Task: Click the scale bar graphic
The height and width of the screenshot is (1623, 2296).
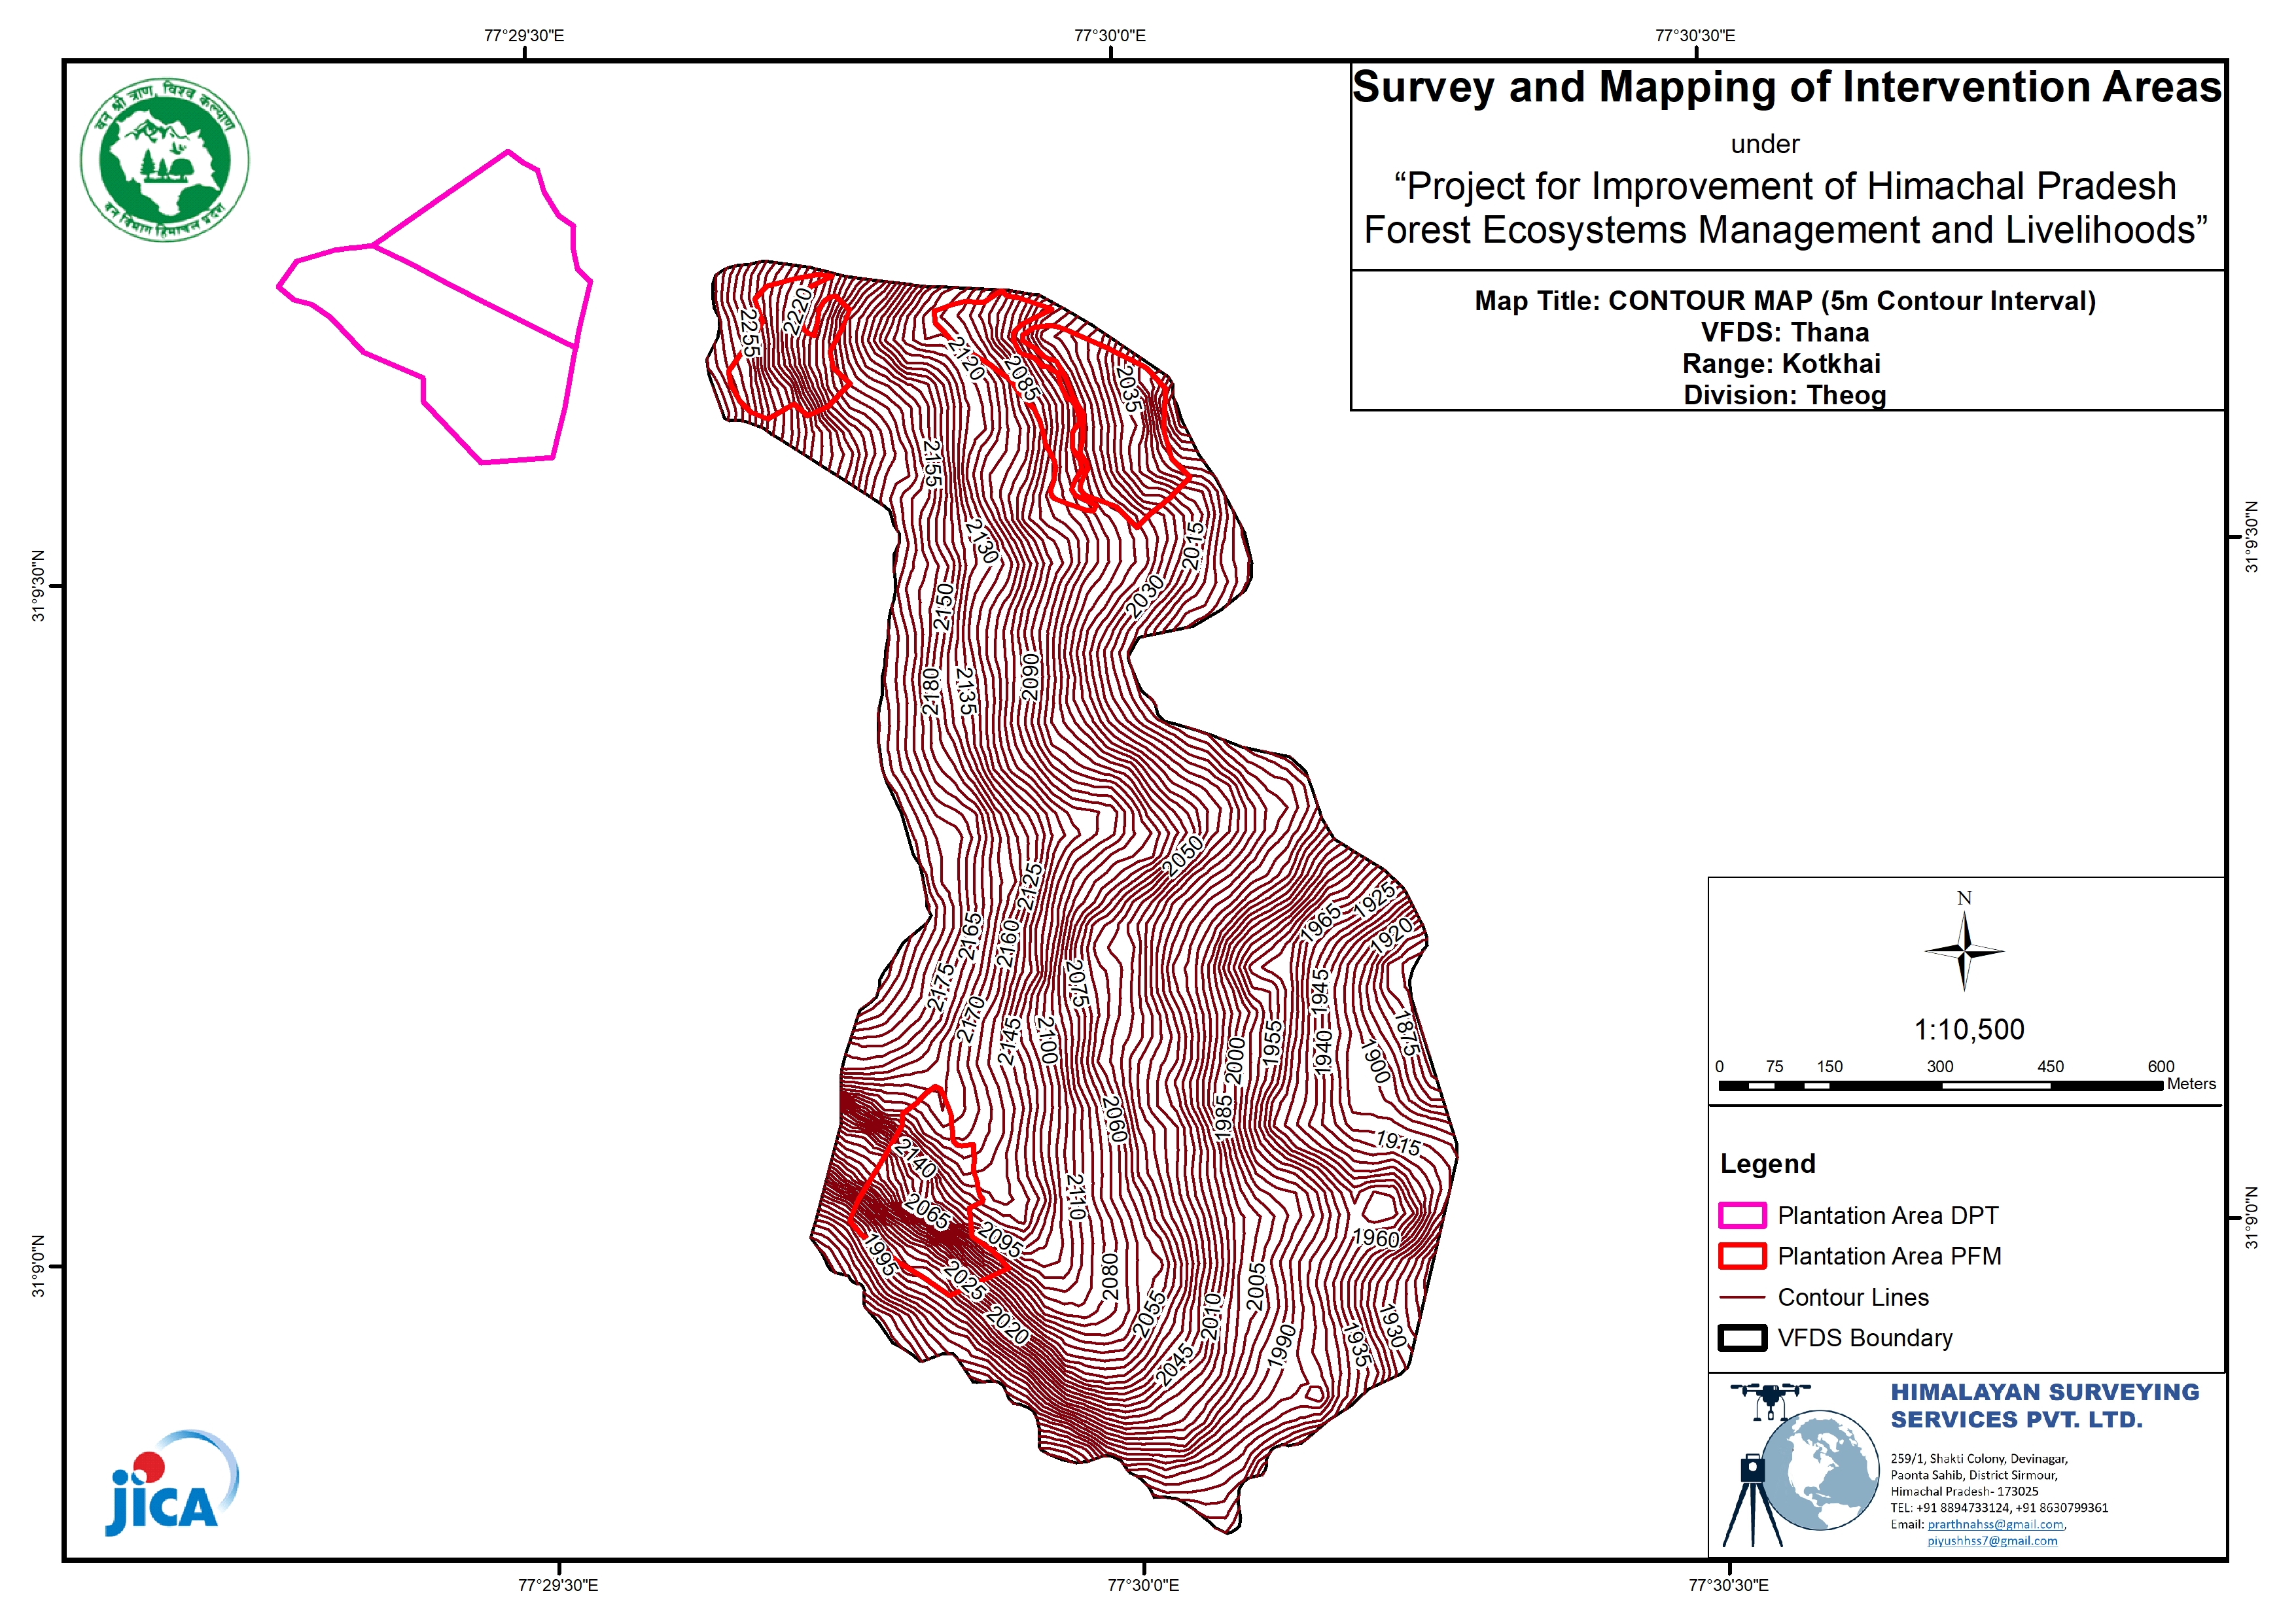Action: tap(1940, 1085)
